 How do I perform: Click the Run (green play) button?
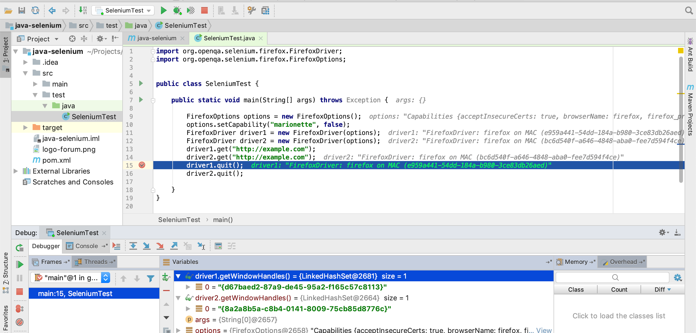tap(163, 10)
